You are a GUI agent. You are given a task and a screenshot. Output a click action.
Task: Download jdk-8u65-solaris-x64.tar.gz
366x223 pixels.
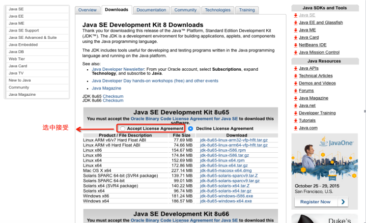225,191
